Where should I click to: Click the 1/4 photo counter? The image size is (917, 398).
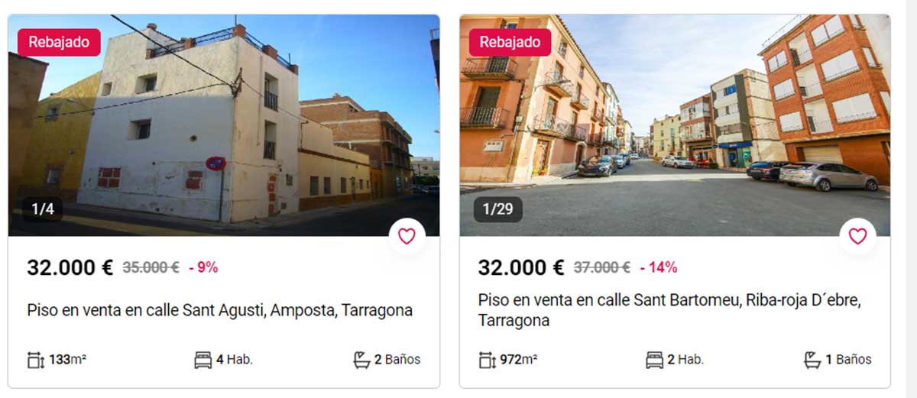(x=43, y=208)
